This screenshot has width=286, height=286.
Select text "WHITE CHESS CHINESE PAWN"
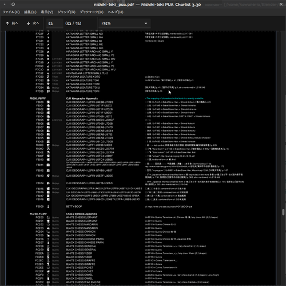(x=85, y=239)
